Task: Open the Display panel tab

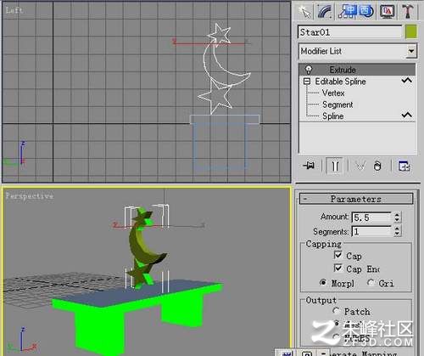Action: click(x=387, y=12)
